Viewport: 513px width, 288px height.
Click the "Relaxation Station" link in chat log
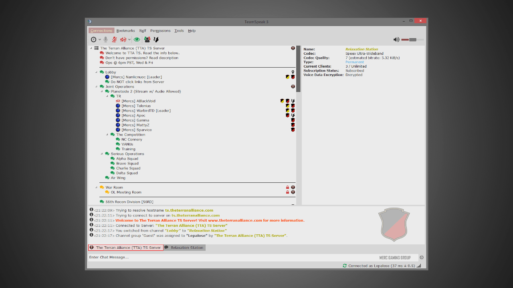coord(207,230)
